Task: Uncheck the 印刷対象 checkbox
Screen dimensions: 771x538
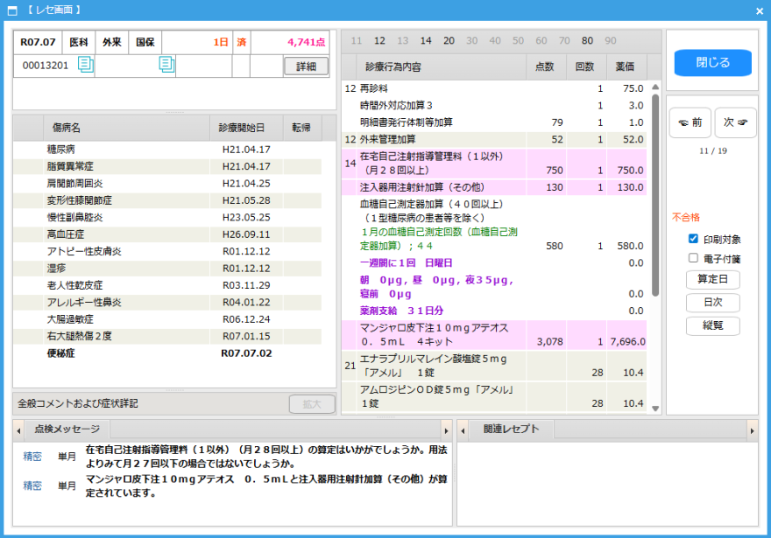Action: coord(694,239)
